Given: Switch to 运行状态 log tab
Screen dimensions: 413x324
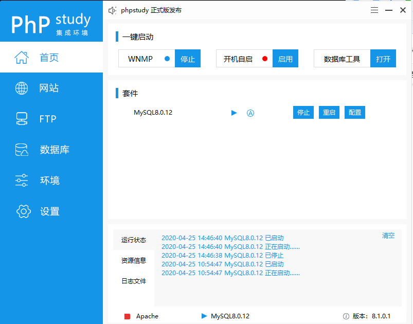Looking at the screenshot, I should pos(134,240).
